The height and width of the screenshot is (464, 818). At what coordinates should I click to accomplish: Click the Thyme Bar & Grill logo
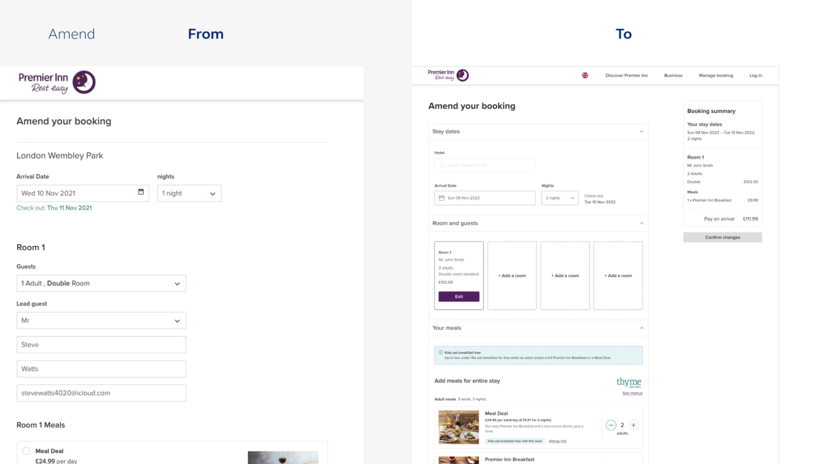[x=629, y=382]
